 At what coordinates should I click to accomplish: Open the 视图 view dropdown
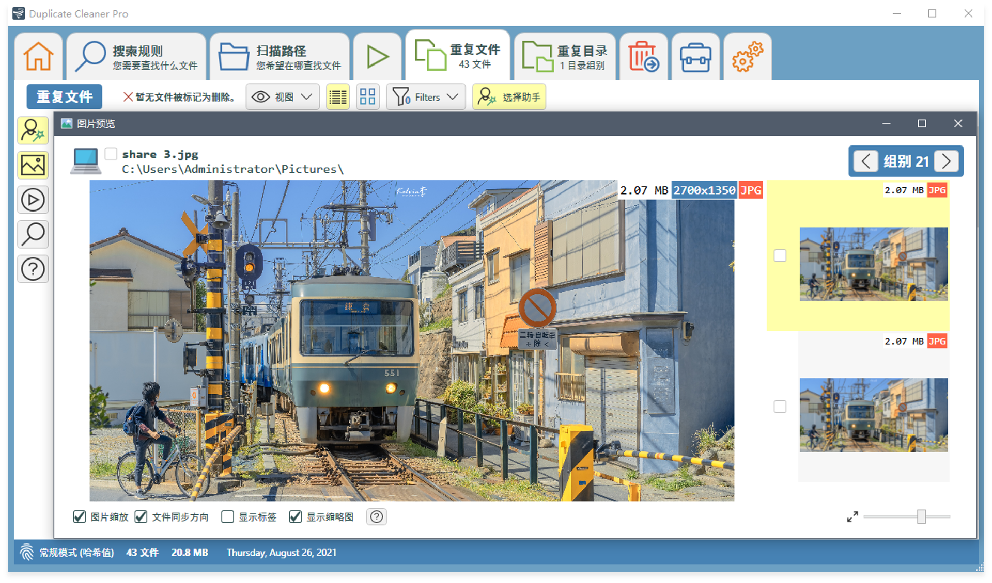point(282,96)
